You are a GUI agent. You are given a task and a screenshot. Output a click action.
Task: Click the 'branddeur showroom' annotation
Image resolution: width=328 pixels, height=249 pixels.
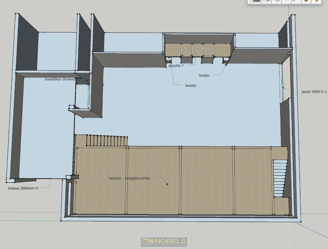[61, 79]
